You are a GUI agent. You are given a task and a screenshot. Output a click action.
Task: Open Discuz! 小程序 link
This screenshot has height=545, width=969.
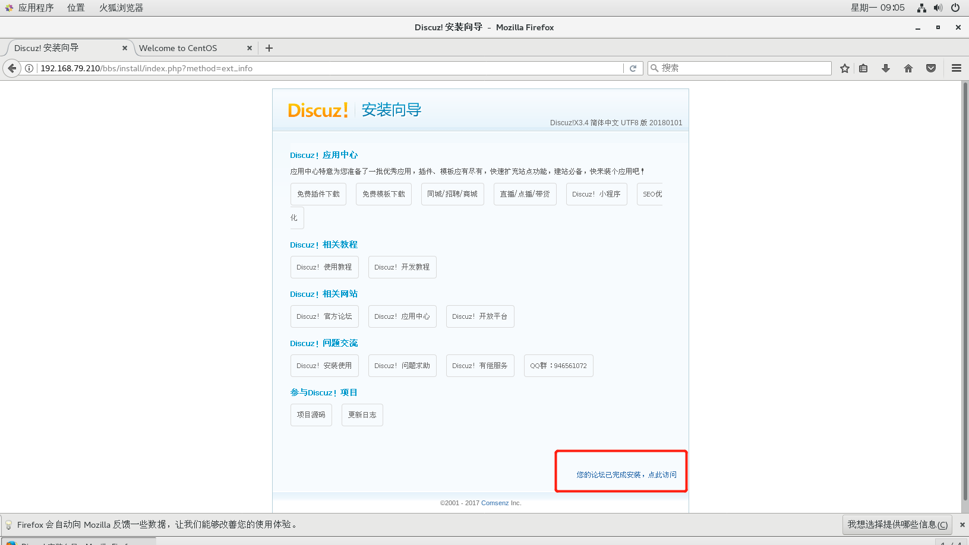(596, 194)
